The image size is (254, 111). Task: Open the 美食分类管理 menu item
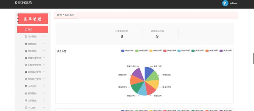(33, 58)
